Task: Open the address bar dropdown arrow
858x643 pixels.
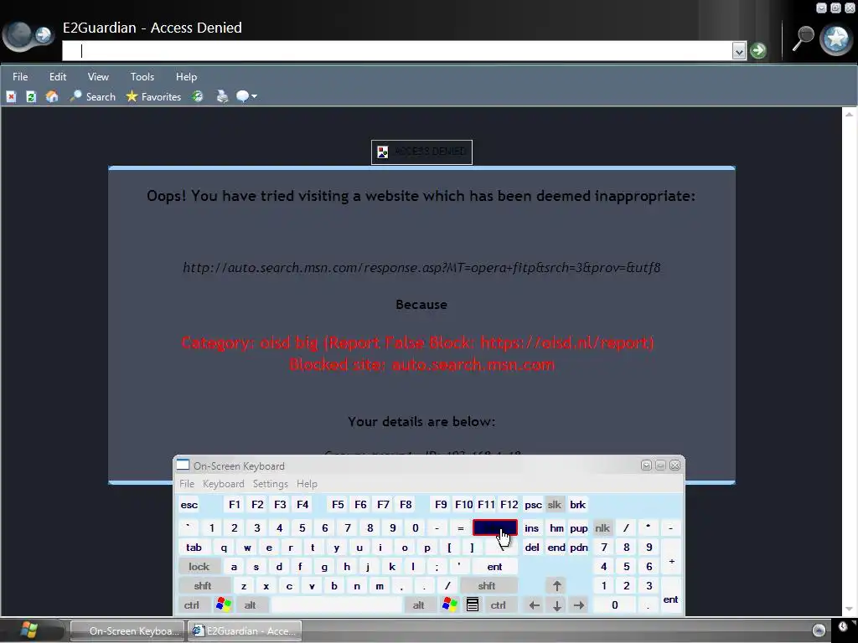Action: click(x=739, y=51)
